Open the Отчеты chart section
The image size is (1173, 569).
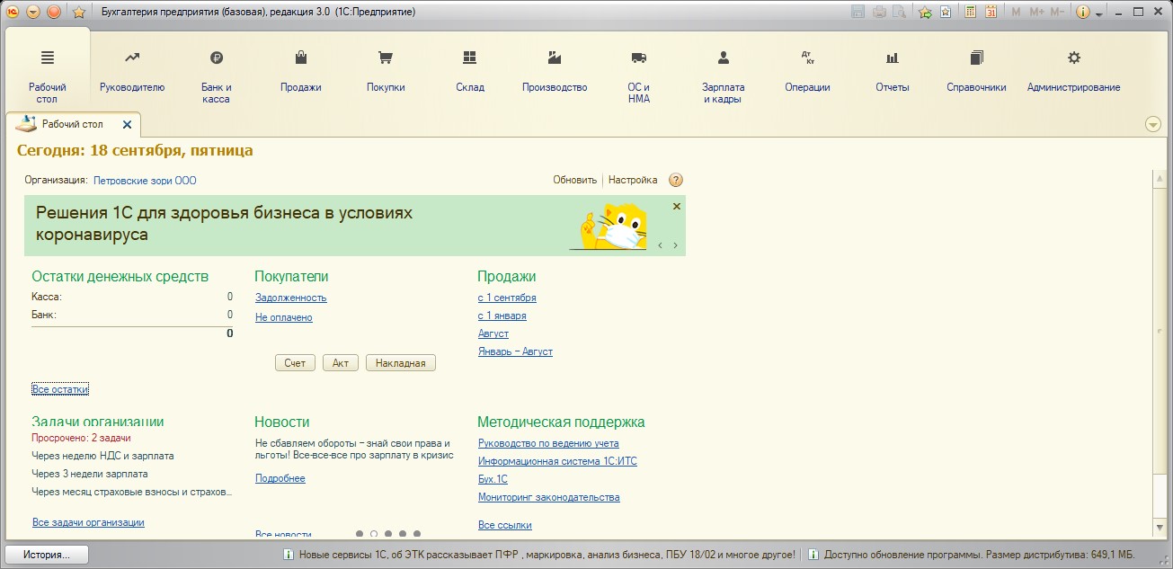893,72
